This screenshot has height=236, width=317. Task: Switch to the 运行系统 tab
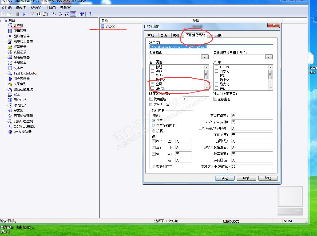click(x=215, y=35)
